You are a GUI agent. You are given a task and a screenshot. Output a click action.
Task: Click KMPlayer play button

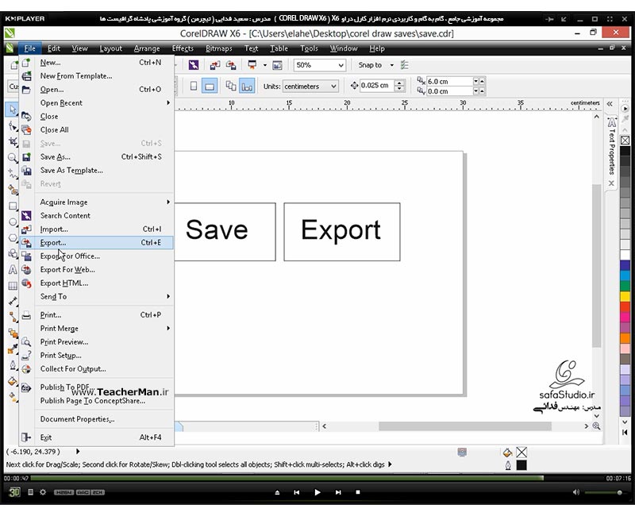[317, 492]
